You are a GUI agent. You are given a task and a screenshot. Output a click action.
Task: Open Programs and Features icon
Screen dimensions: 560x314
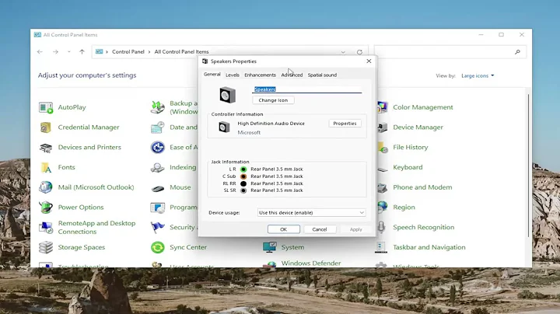157,208
